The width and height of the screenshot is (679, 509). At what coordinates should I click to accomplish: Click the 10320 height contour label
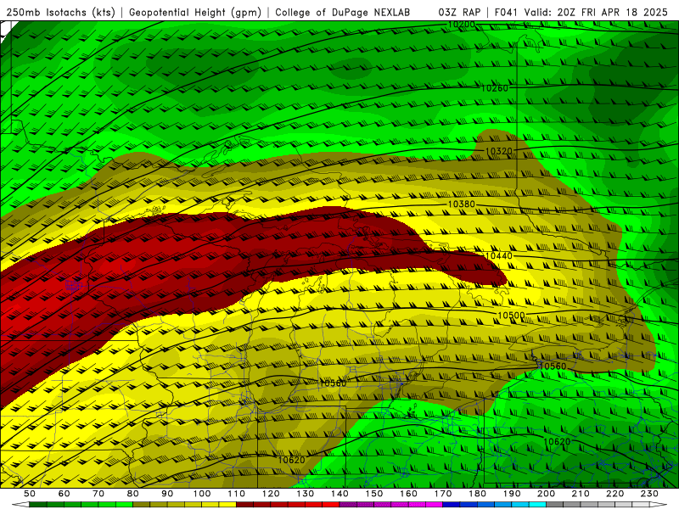click(x=499, y=151)
